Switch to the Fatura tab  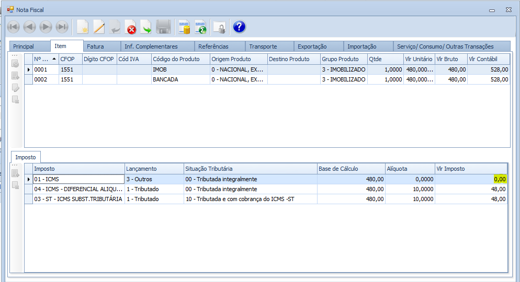click(x=95, y=46)
